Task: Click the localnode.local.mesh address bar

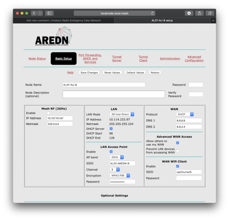Action: coord(114,13)
